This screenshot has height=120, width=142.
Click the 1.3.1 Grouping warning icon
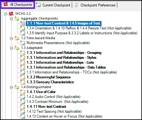tap(23, 53)
